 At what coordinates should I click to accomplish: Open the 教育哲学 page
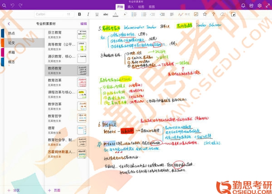(67, 118)
